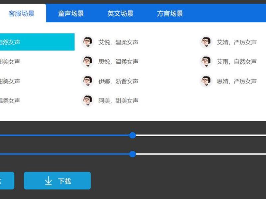
Task: Choose voice 思悦, 温柔女声
Action: (x=118, y=62)
